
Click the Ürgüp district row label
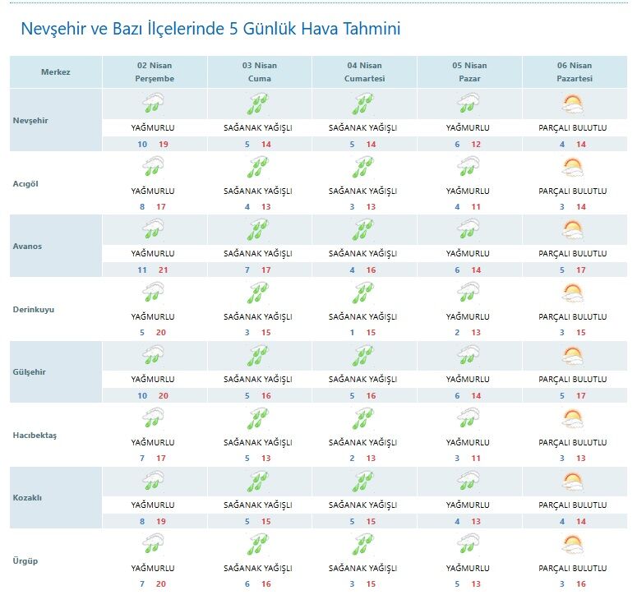tap(26, 561)
